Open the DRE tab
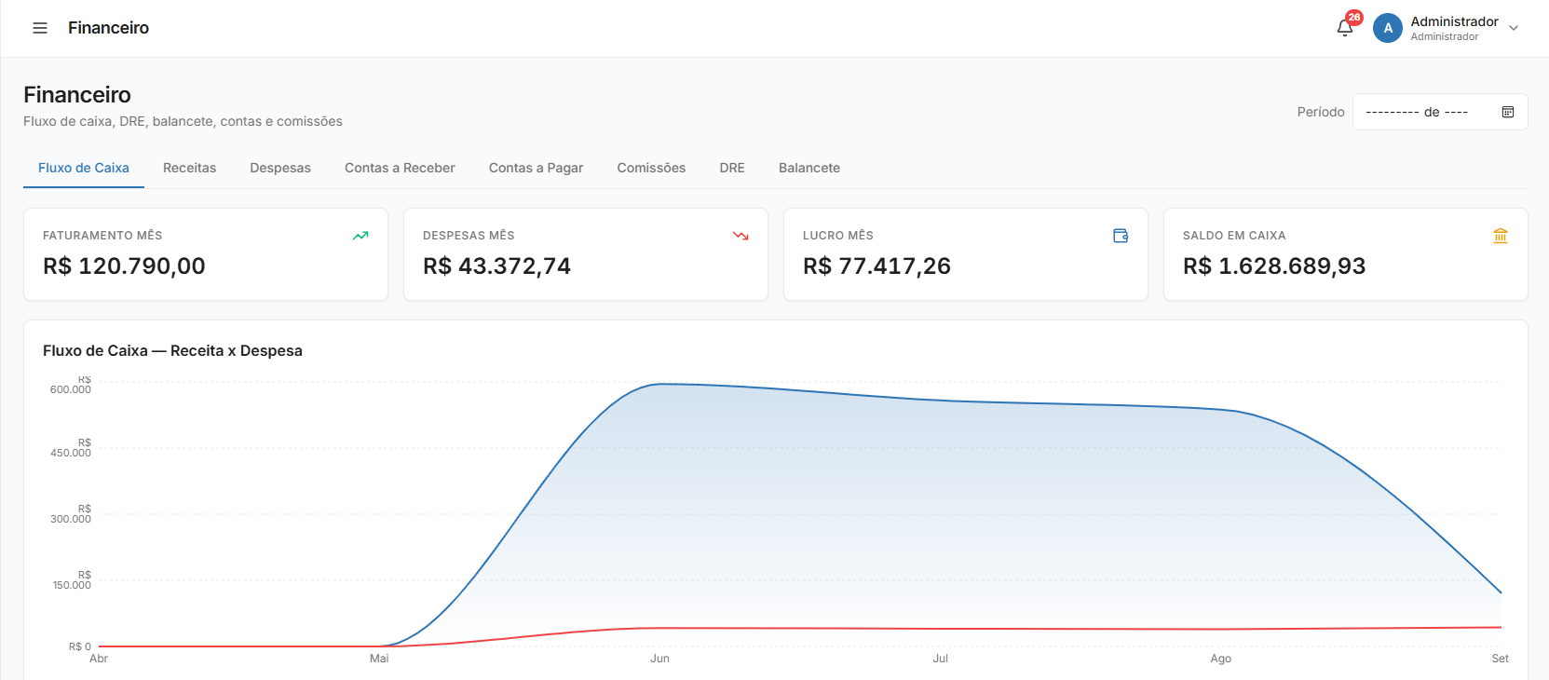 [732, 168]
